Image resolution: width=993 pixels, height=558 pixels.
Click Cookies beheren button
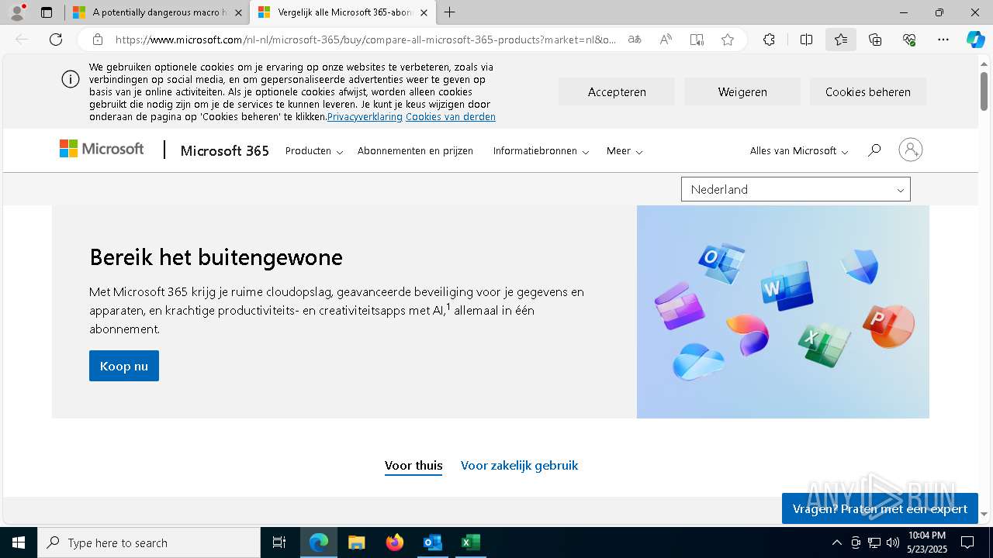coord(868,91)
